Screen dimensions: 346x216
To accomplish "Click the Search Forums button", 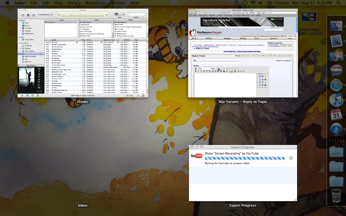I will [289, 29].
